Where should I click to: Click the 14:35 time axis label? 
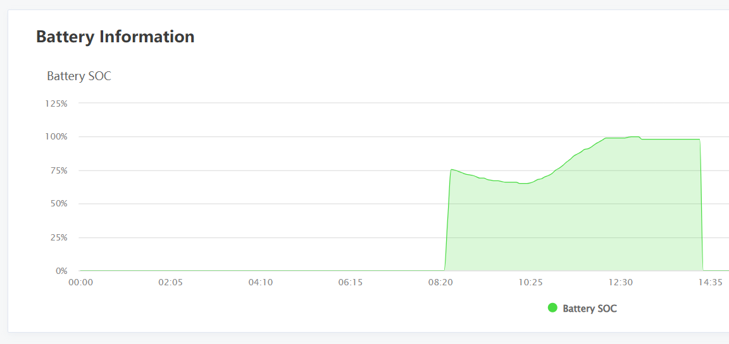coord(710,283)
